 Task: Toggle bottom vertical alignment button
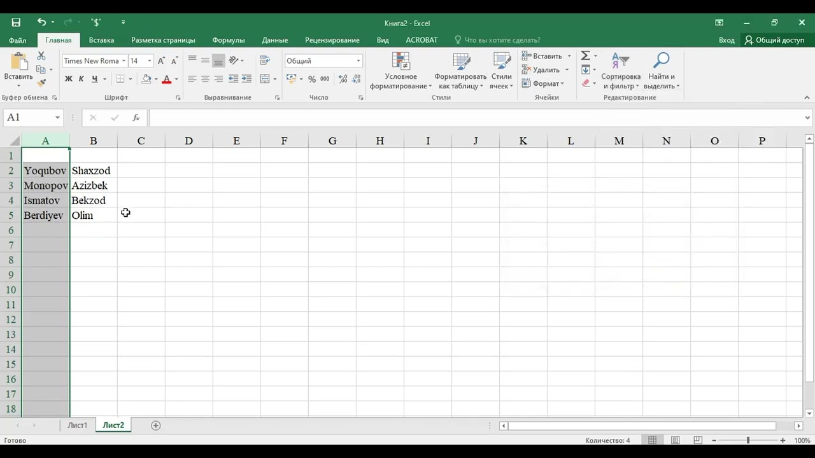point(218,60)
